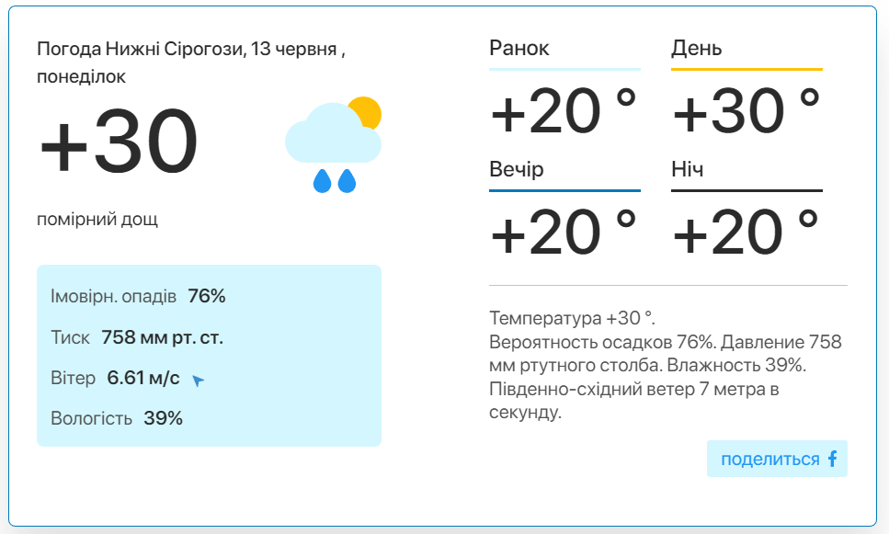This screenshot has height=534, width=889.
Task: Click the +30° daytime temperature value
Action: (x=747, y=110)
